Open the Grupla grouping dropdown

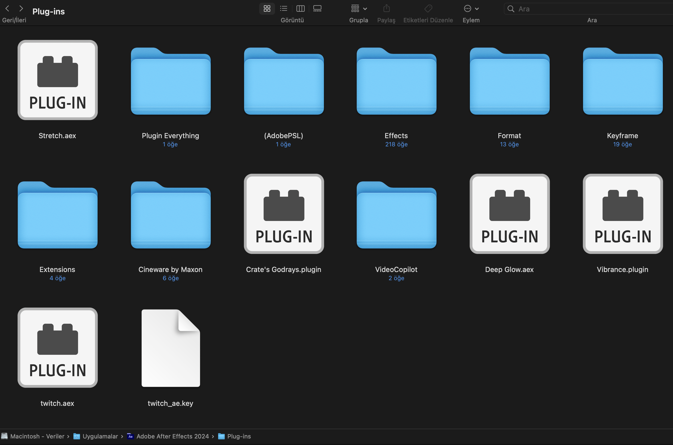click(x=359, y=8)
